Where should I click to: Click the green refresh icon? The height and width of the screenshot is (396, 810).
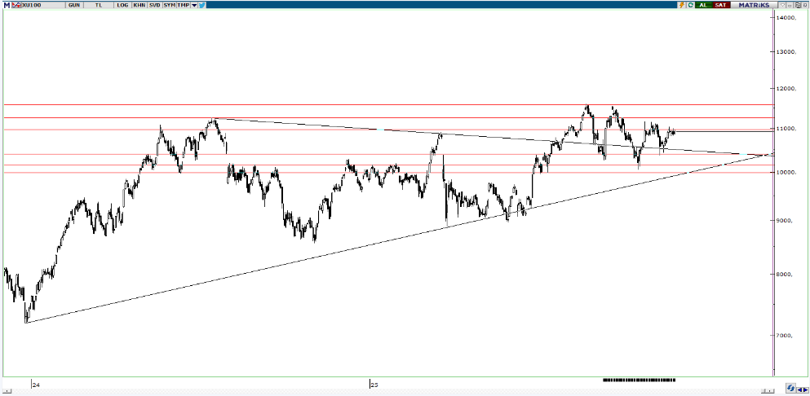pos(690,5)
